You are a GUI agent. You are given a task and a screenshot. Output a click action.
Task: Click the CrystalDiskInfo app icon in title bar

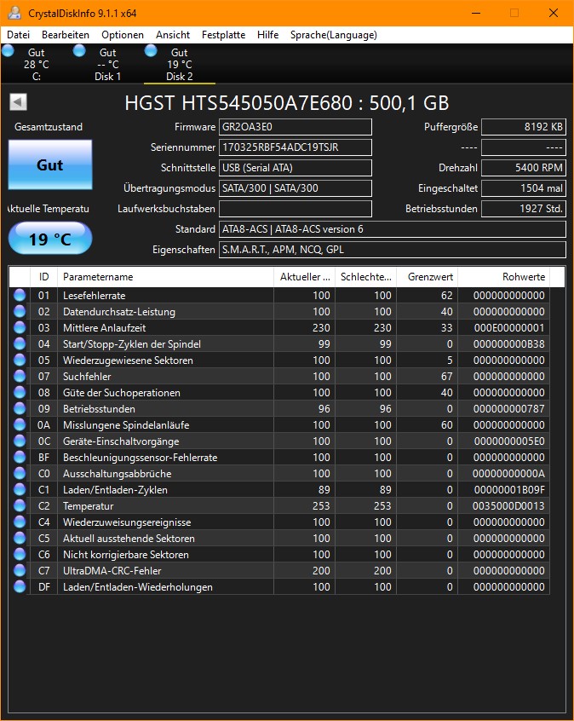tap(14, 13)
